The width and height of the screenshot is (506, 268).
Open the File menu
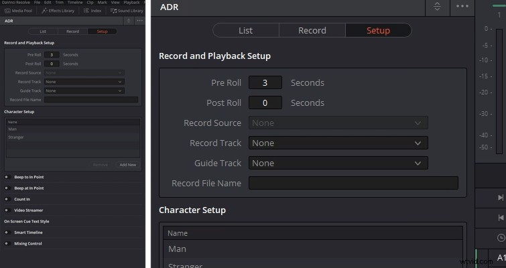(37, 2)
